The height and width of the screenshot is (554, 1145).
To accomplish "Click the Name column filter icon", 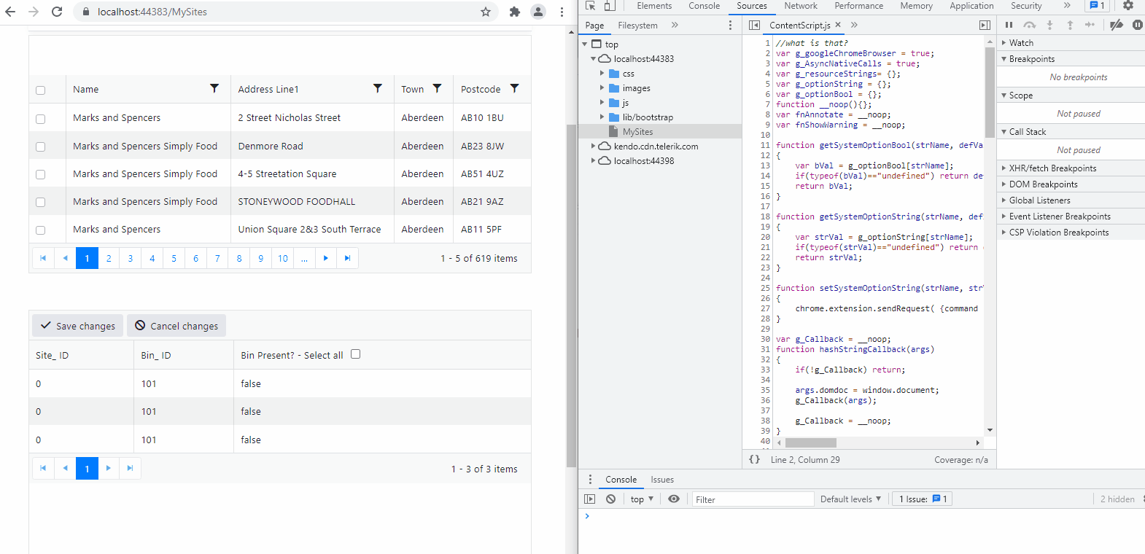I will 214,88.
